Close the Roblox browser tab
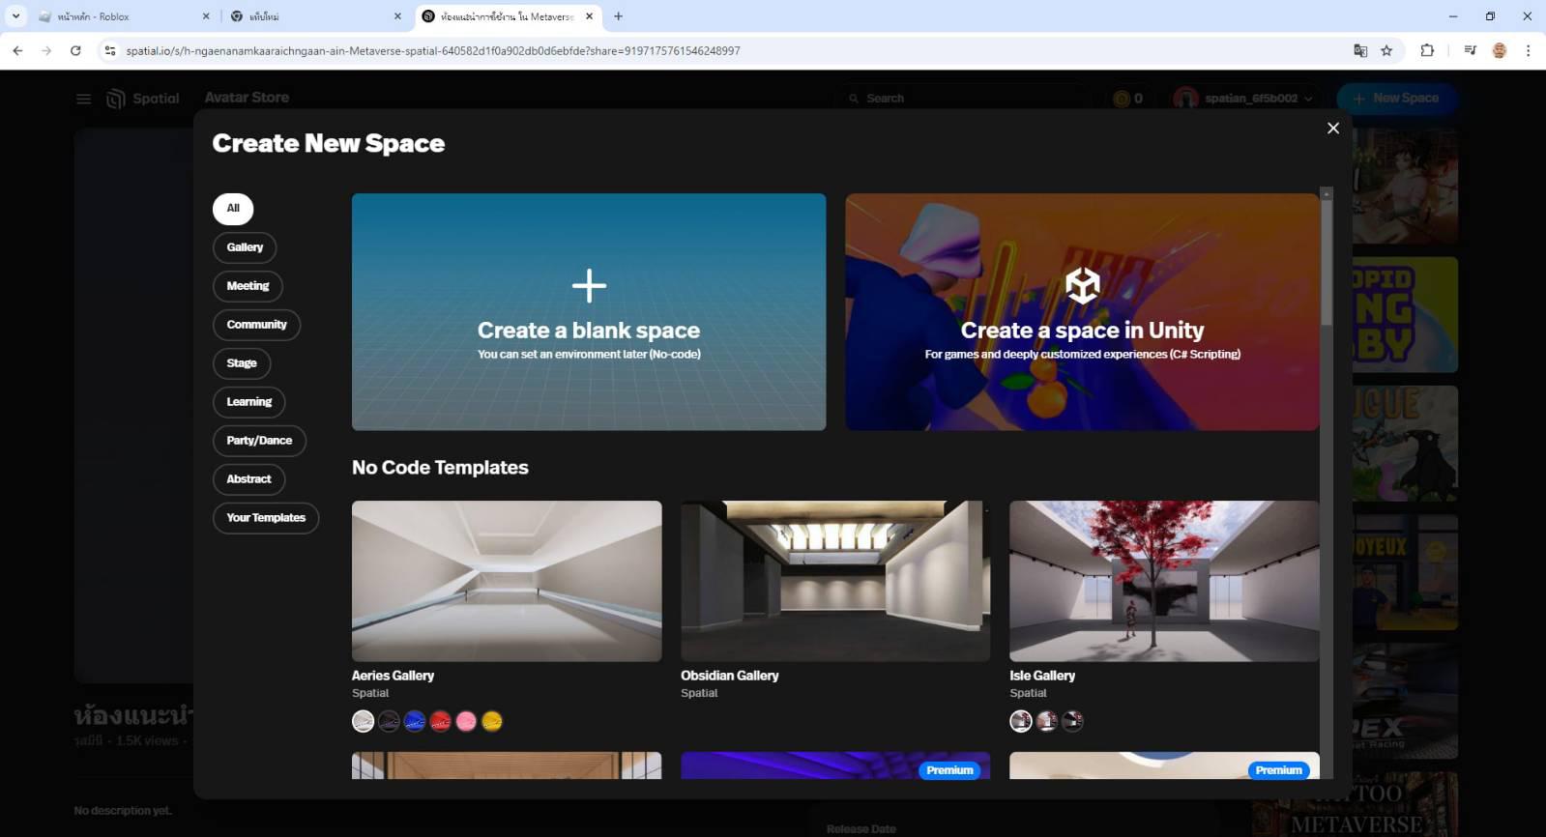Viewport: 1546px width, 837px height. (x=206, y=16)
